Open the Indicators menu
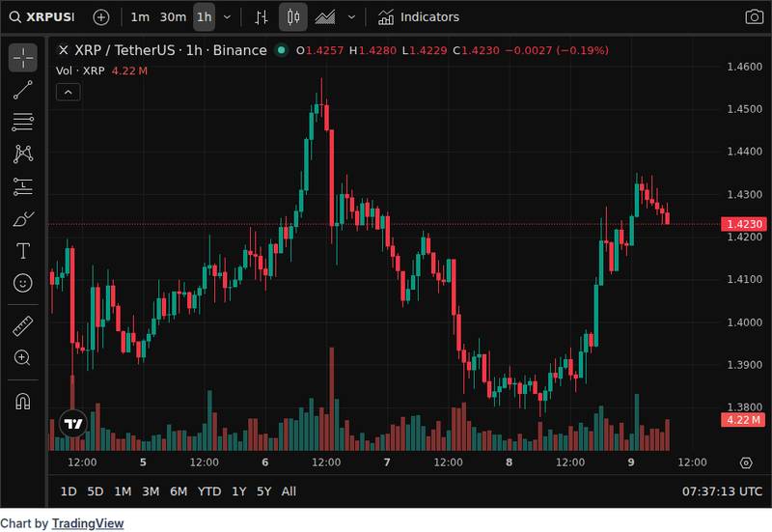Image resolution: width=772 pixels, height=532 pixels. (419, 17)
